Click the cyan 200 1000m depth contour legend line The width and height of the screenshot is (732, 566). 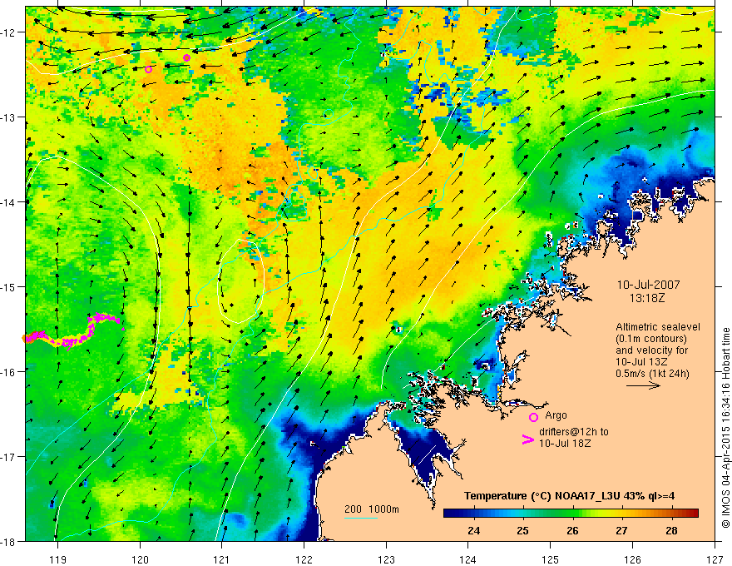(361, 518)
